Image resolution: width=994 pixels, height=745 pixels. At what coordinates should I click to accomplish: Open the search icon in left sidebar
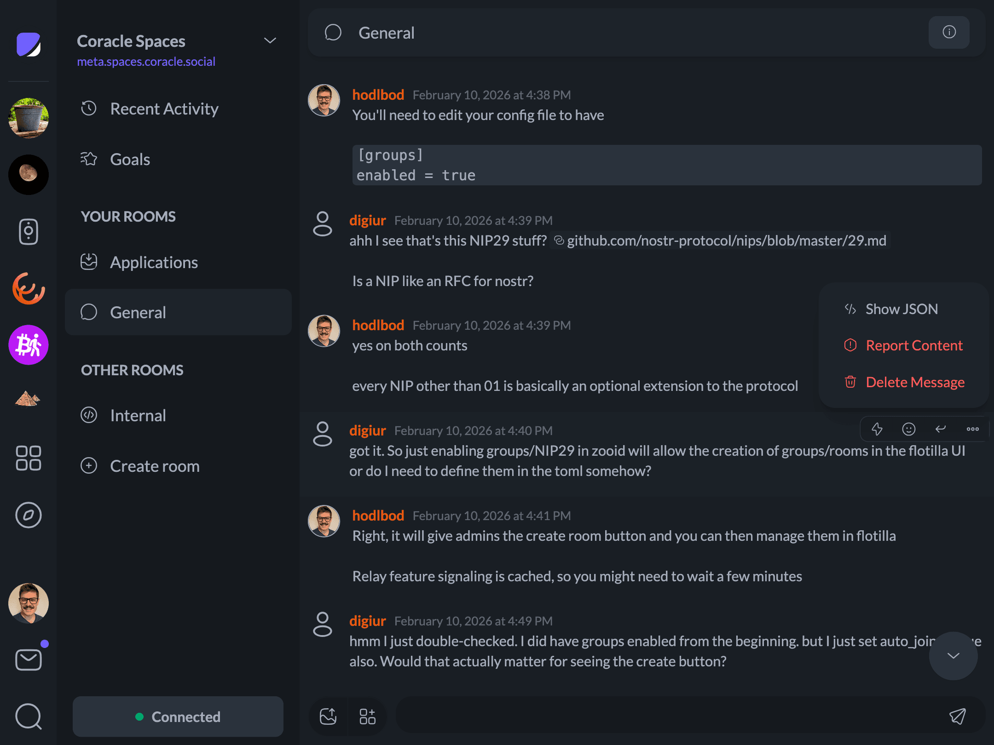pyautogui.click(x=29, y=716)
